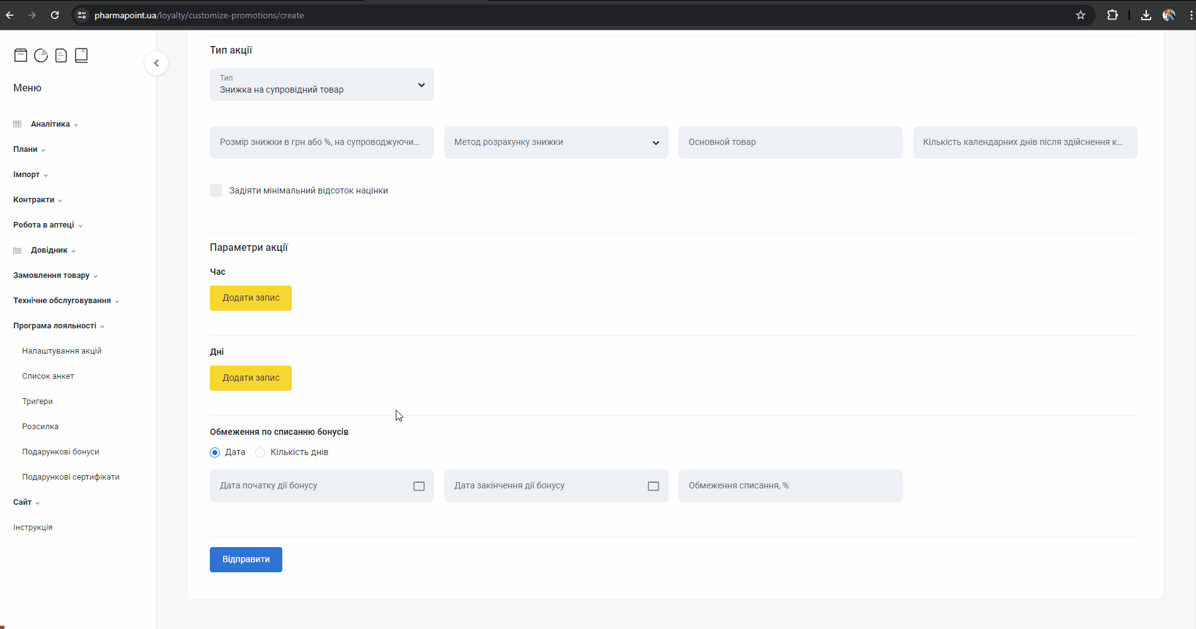
Task: Open calendar icon for bonus start date
Action: [x=419, y=486]
